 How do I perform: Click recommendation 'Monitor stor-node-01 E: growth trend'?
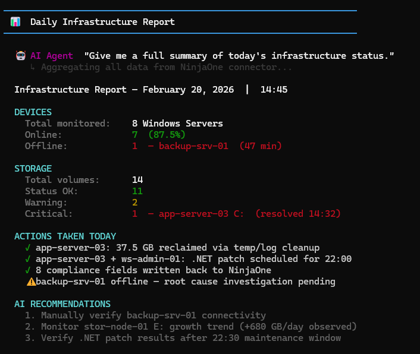pyautogui.click(x=199, y=327)
